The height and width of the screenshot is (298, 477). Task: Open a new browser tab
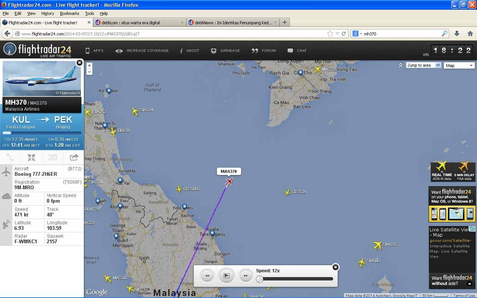tap(285, 22)
